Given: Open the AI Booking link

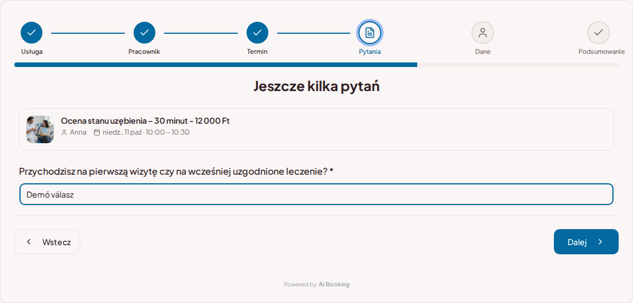Looking at the screenshot, I should click(x=334, y=285).
